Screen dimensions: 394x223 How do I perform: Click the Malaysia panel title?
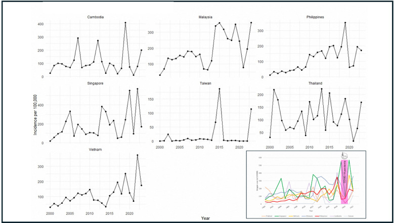click(x=205, y=17)
